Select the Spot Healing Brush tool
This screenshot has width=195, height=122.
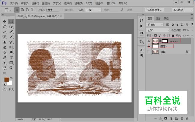pos(4,37)
